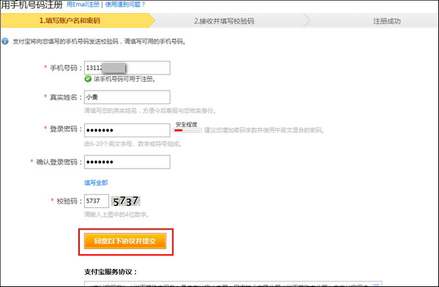Open the 用Email注册 link

83,4
